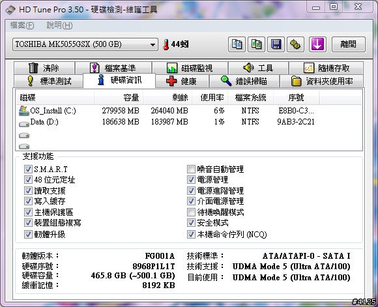Viewport: 378px width, 307px height.
Task: Click the 序號 column header
Action: coord(297,97)
